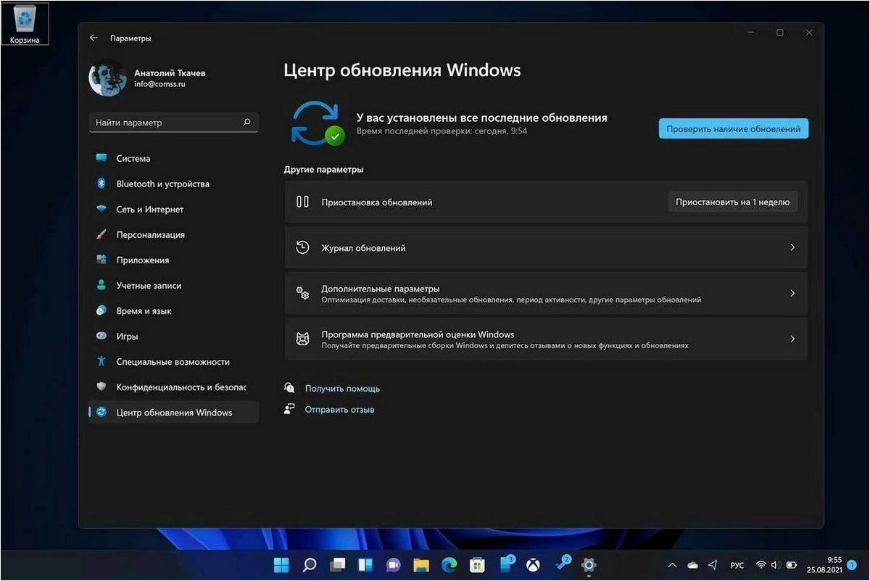Show hidden tray icons with the chevron

click(x=672, y=564)
